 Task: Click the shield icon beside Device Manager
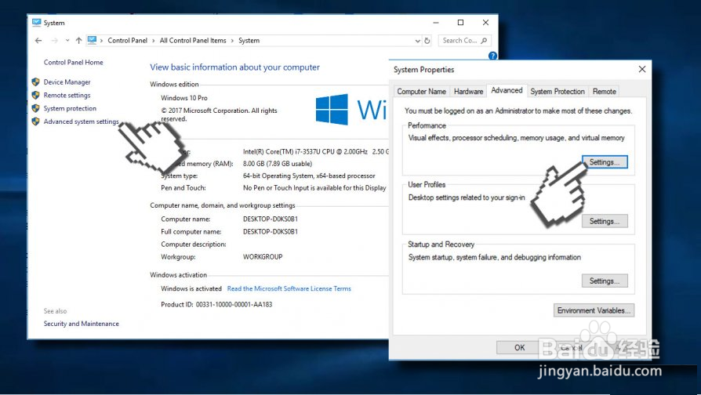(x=36, y=82)
